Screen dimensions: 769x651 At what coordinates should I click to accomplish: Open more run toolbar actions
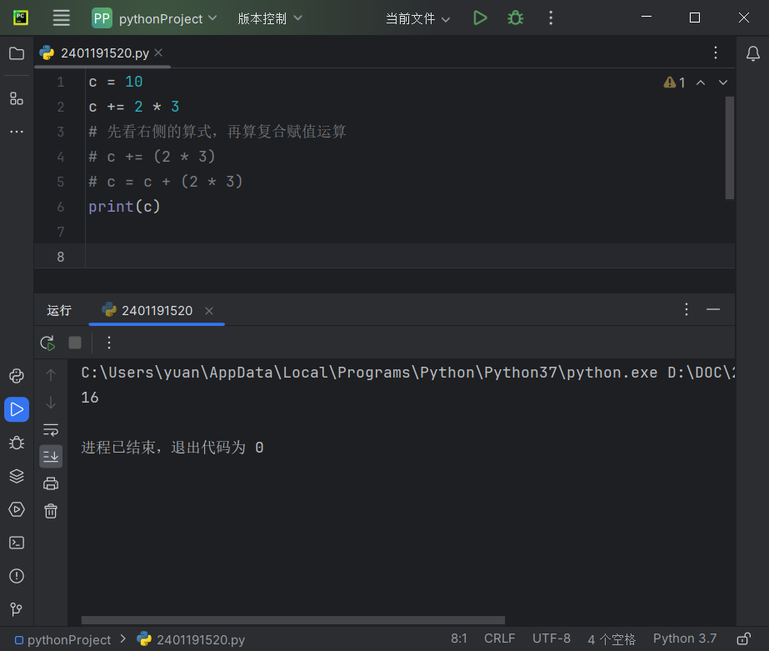(109, 343)
